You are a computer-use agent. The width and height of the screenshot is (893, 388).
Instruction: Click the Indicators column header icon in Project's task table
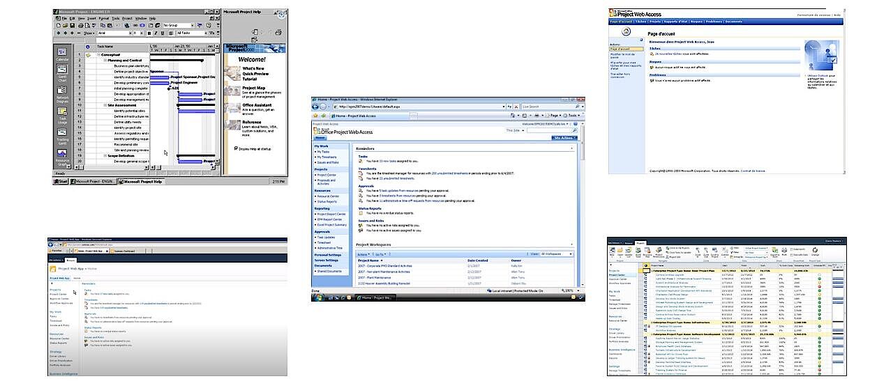tap(88, 46)
